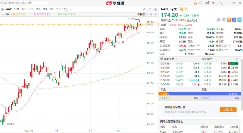Click the 总市值 column header
The height and width of the screenshot is (133, 243).
coord(234,127)
